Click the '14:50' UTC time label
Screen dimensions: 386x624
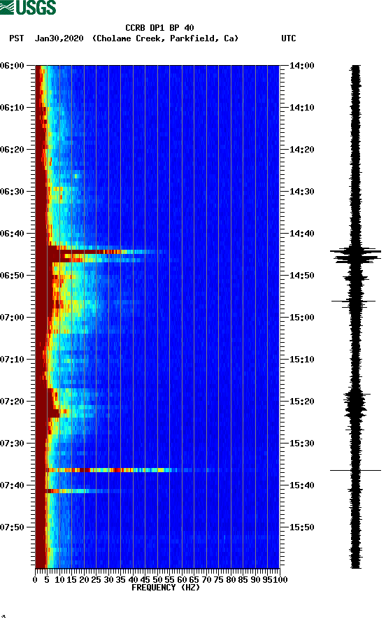point(301,276)
